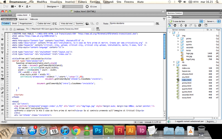Select the Business Catalyst panel tab
The height and width of the screenshot is (139, 222).
click(175, 13)
